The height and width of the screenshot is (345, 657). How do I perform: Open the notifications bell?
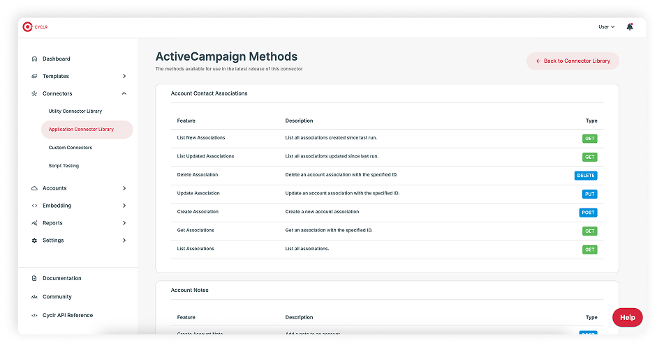pyautogui.click(x=629, y=26)
